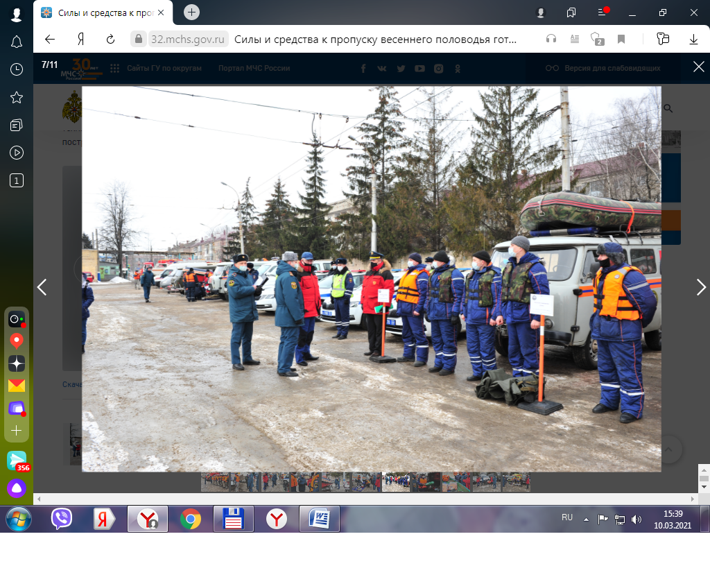Open browsing history clock in the sidebar

(17, 69)
